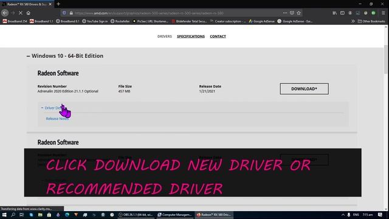Bookmark this page with the star
The image size is (389, 219).
pos(298,13)
